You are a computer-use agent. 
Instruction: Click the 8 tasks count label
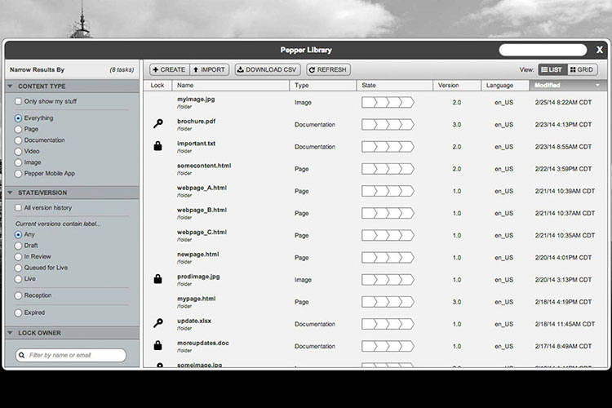click(122, 69)
